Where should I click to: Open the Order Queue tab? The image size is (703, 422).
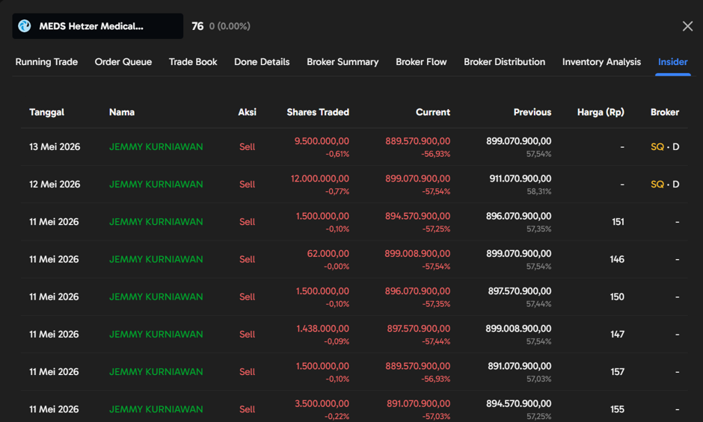pyautogui.click(x=123, y=62)
